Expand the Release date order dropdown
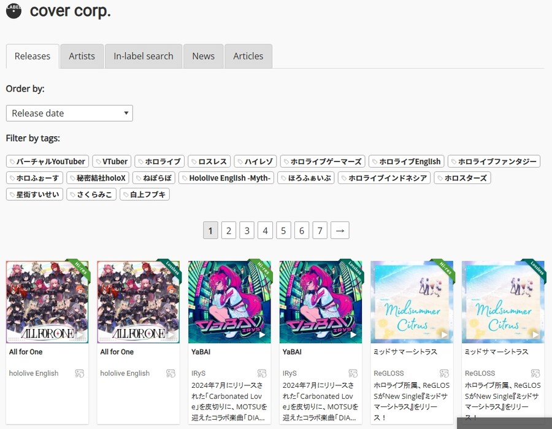Screen dimensions: 552x429 click(x=69, y=113)
